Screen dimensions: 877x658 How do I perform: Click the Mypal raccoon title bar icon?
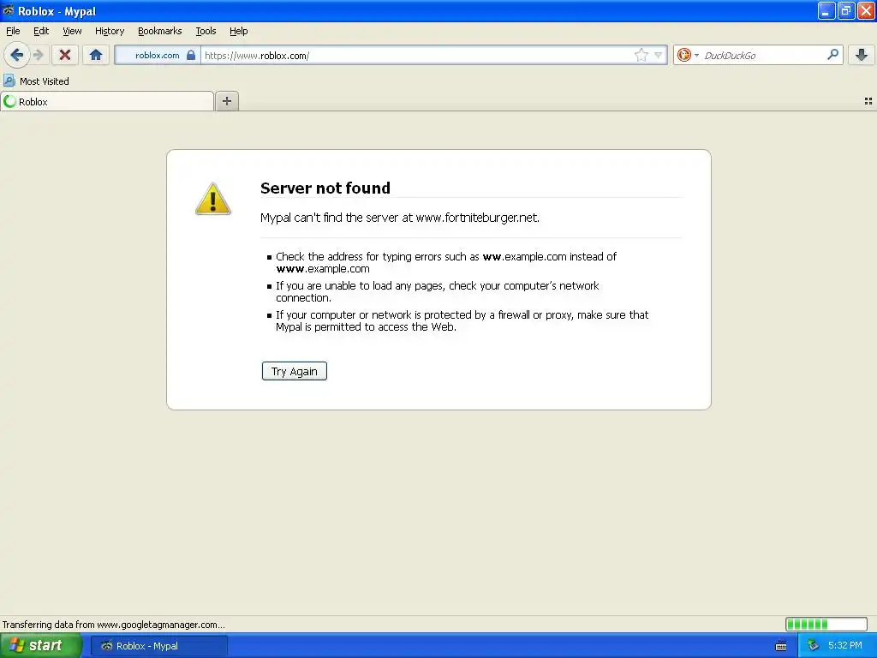tap(9, 10)
